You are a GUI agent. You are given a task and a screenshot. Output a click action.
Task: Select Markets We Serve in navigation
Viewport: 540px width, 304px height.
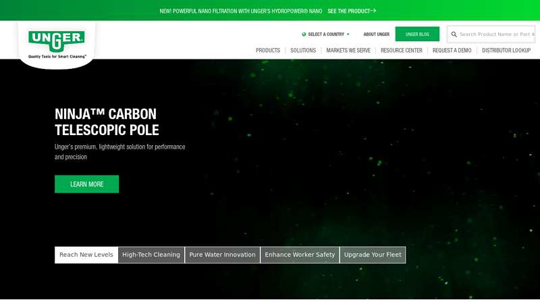click(x=348, y=51)
